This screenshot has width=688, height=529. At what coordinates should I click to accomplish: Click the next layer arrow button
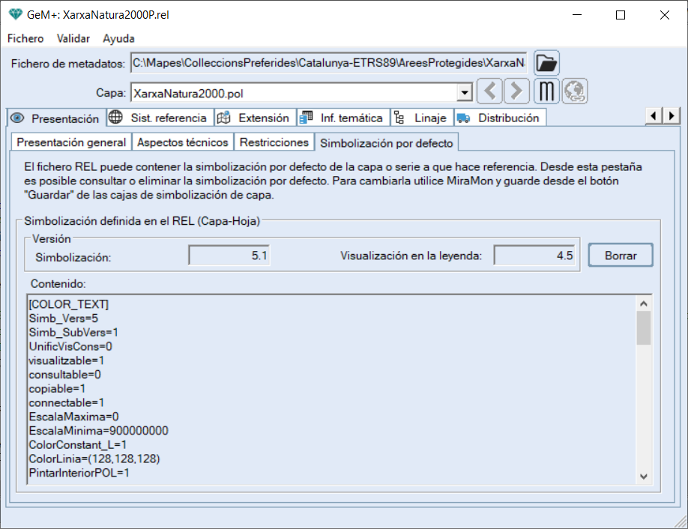pos(516,91)
